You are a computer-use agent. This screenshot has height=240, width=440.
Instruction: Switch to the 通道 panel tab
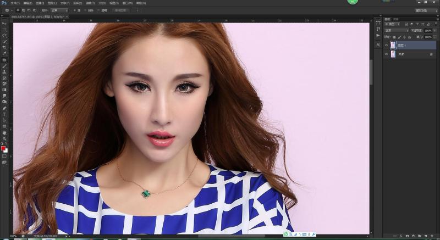click(x=396, y=19)
